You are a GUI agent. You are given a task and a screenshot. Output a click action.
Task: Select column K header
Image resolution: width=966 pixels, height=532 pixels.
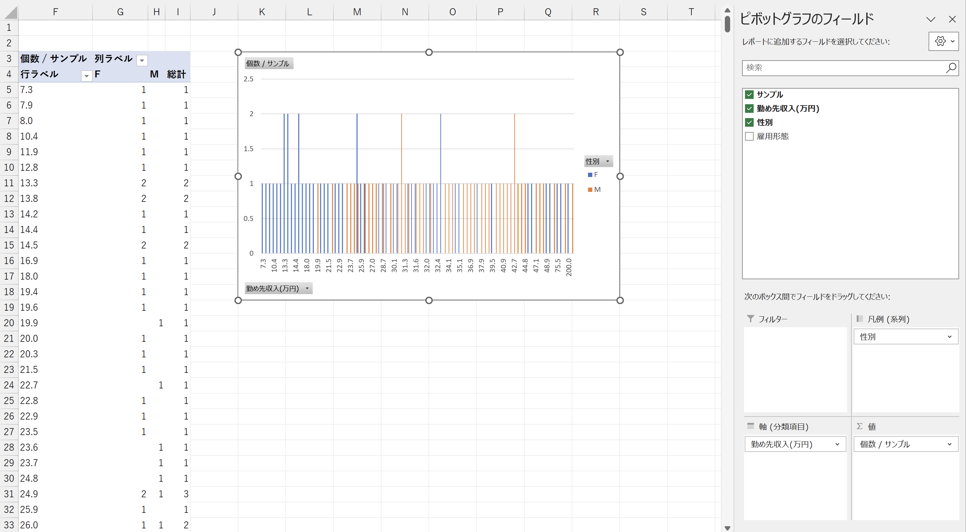(262, 12)
